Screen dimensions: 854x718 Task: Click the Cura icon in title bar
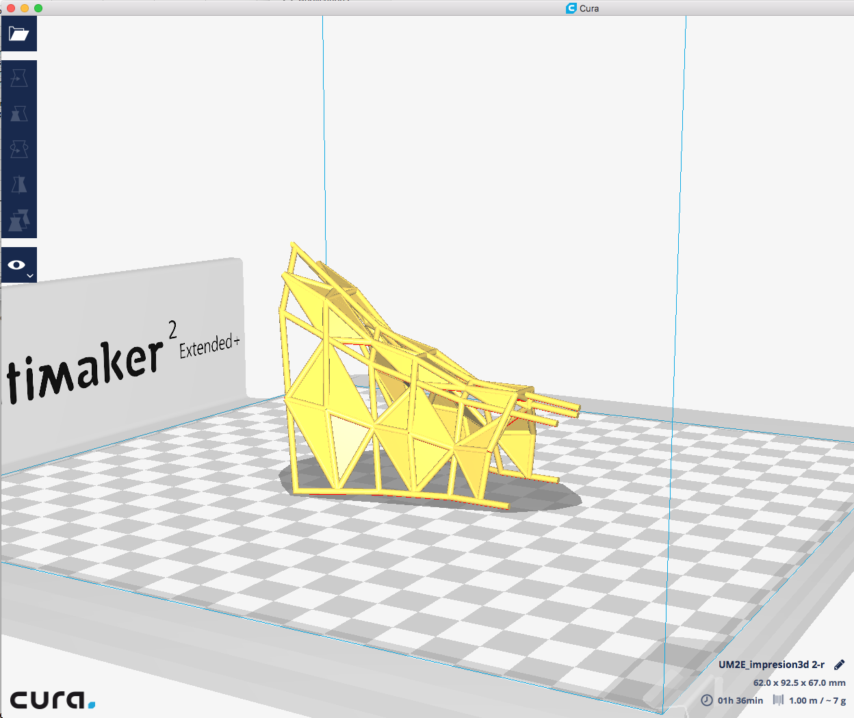point(571,8)
